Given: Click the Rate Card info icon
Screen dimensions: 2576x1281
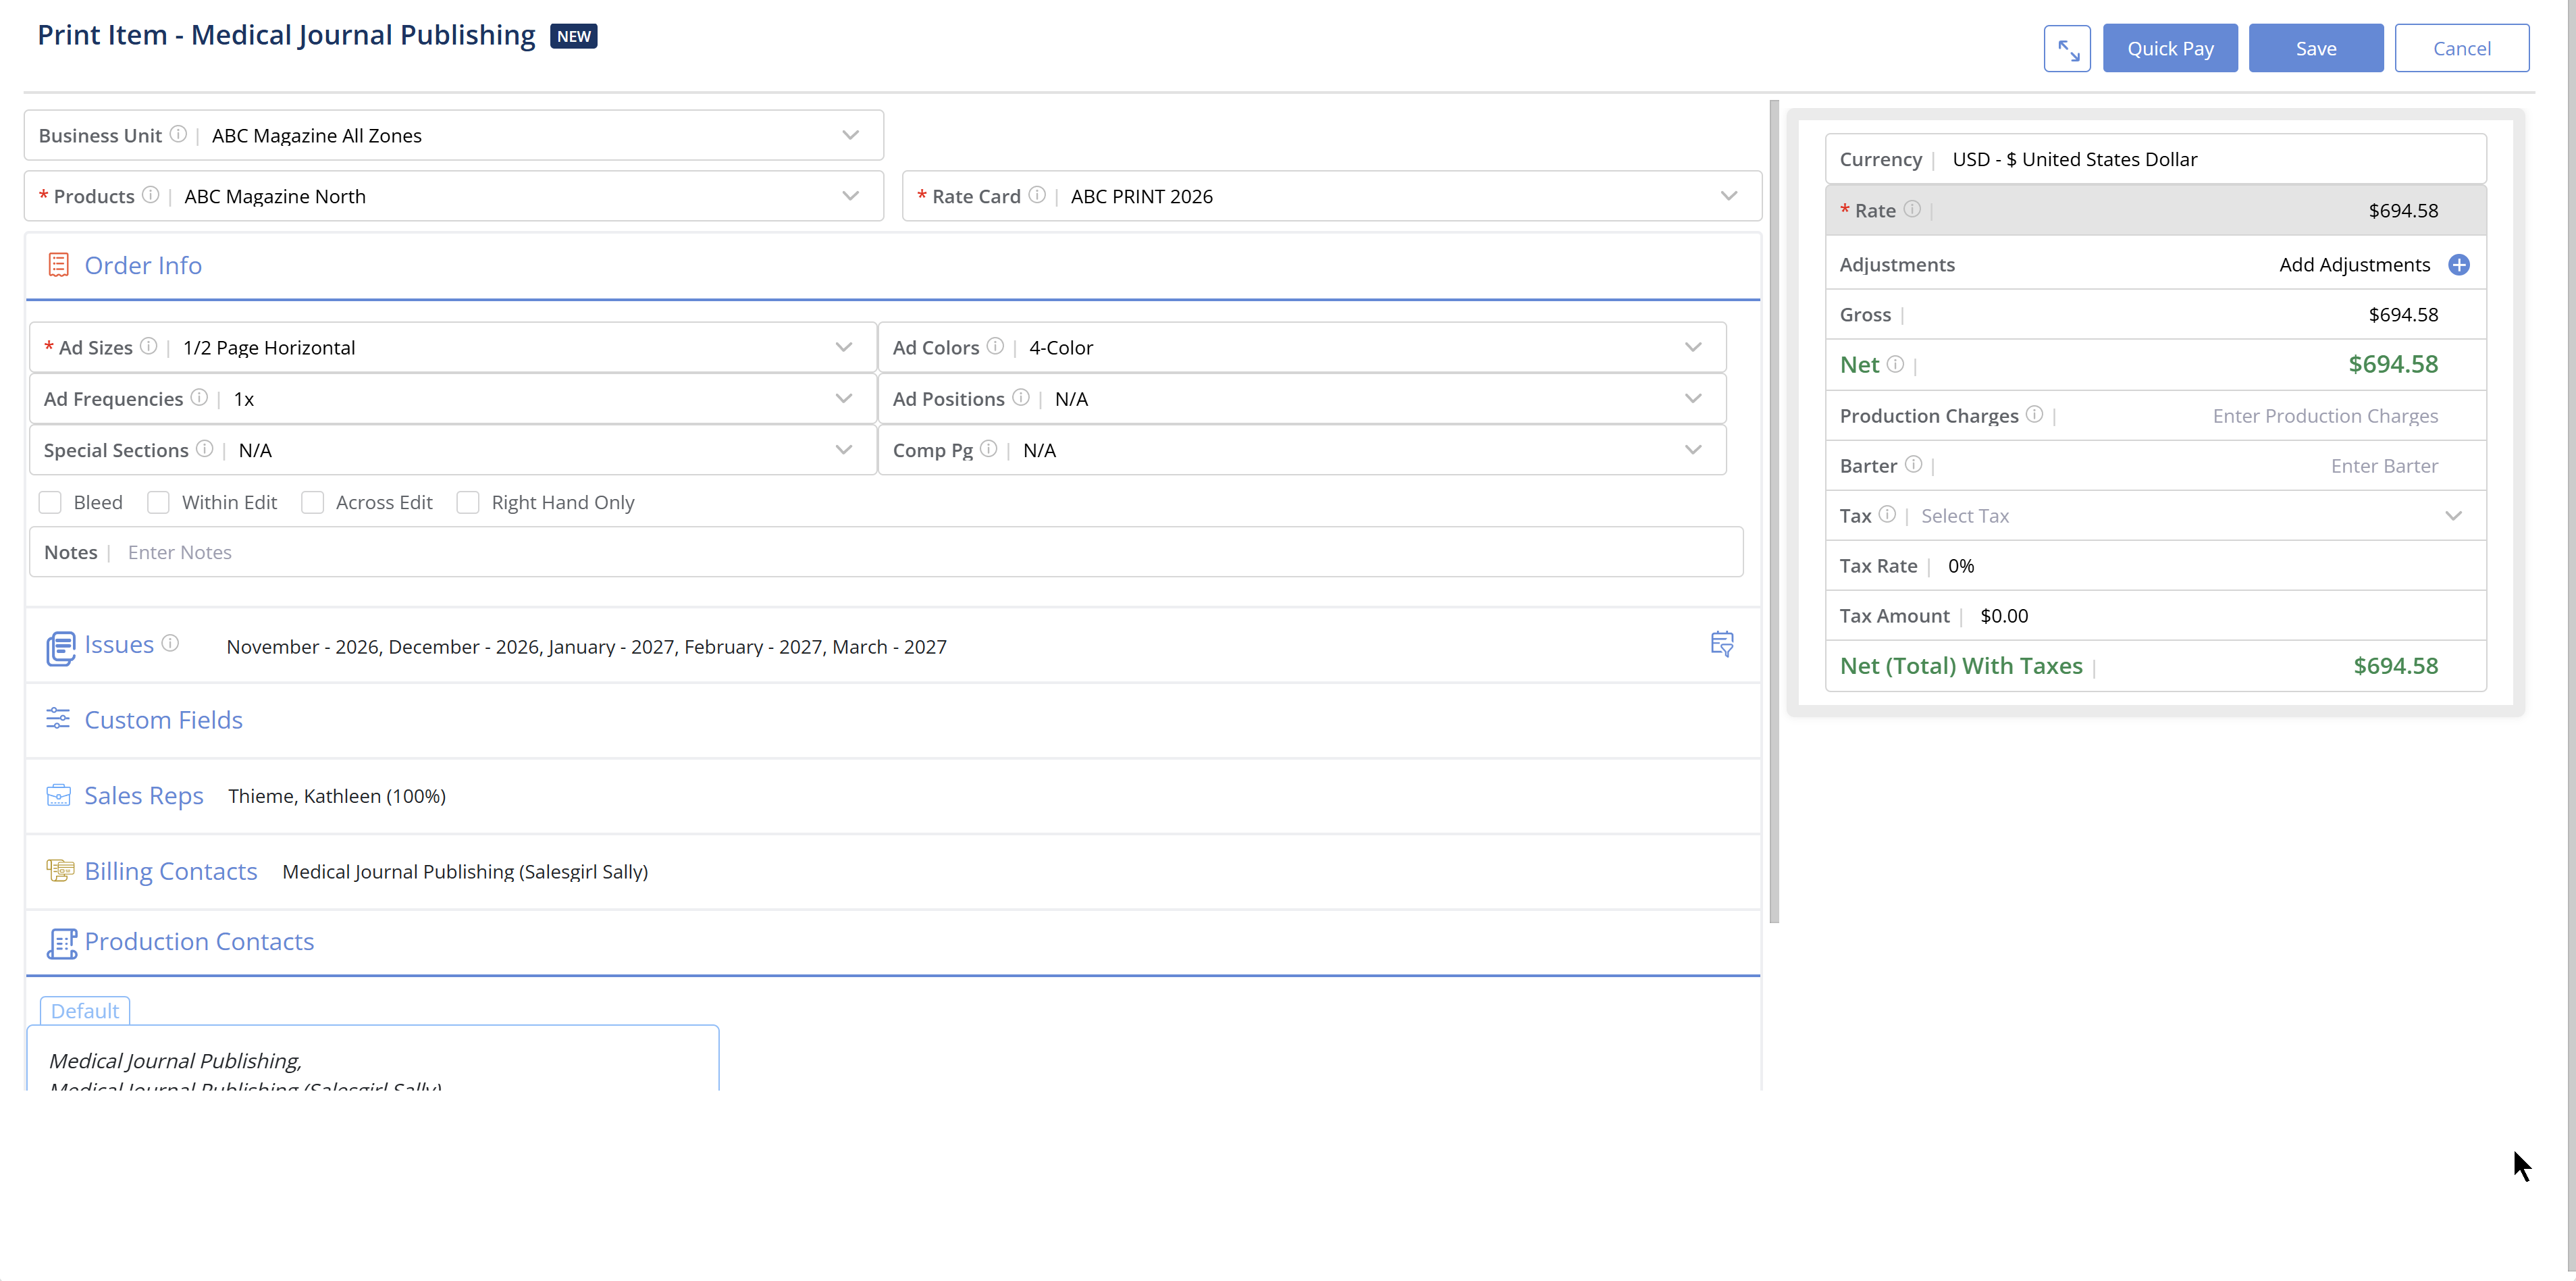Looking at the screenshot, I should click(1037, 195).
